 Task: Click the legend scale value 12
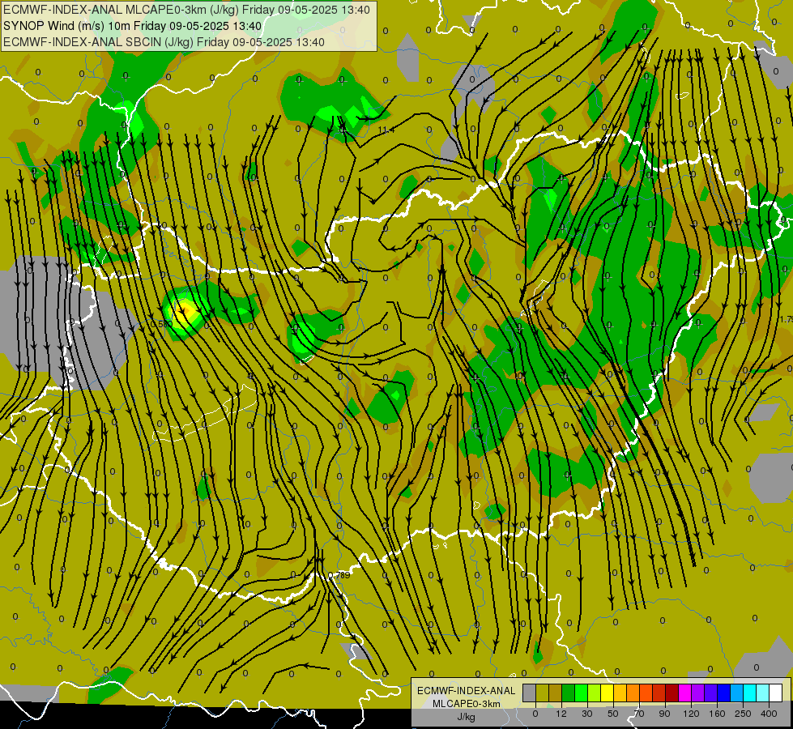(561, 714)
